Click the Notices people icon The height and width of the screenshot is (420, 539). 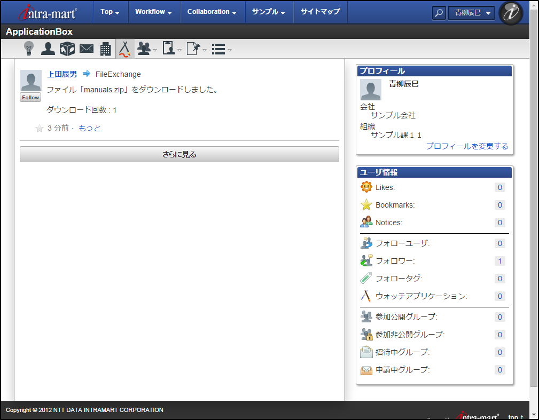tap(366, 222)
